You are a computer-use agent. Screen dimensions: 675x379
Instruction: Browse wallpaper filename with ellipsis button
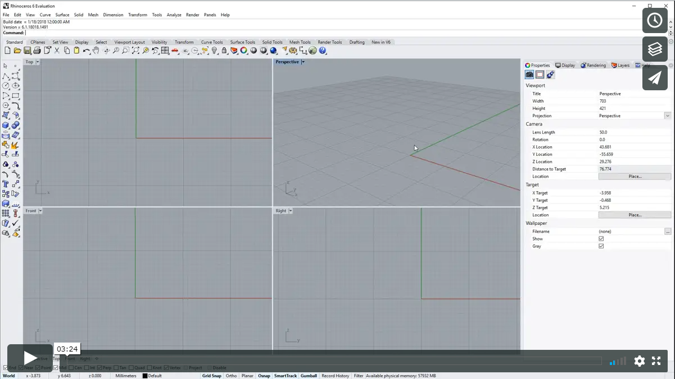tap(668, 232)
